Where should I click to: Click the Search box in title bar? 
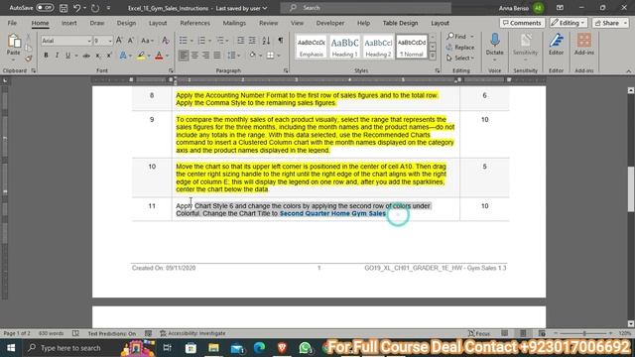tap(366, 8)
